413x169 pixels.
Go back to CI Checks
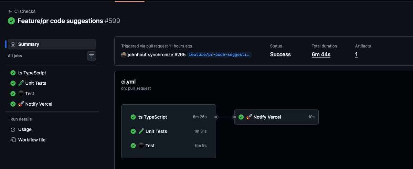click(22, 11)
